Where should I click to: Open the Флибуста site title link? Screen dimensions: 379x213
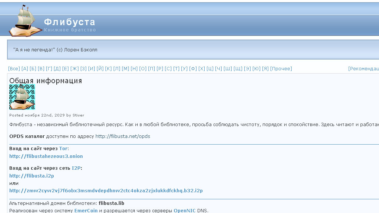coord(70,22)
